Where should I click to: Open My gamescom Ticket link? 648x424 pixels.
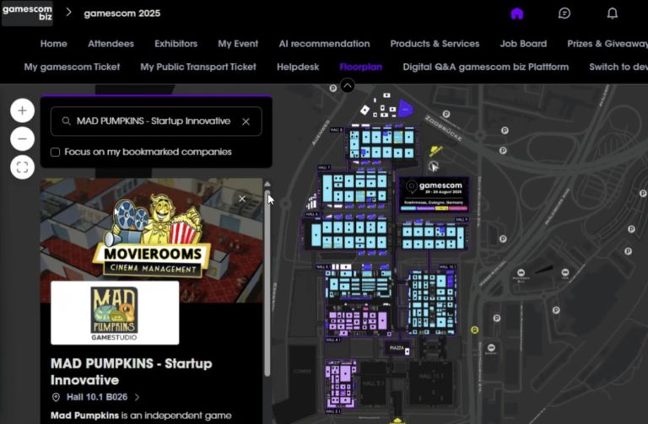pos(72,67)
